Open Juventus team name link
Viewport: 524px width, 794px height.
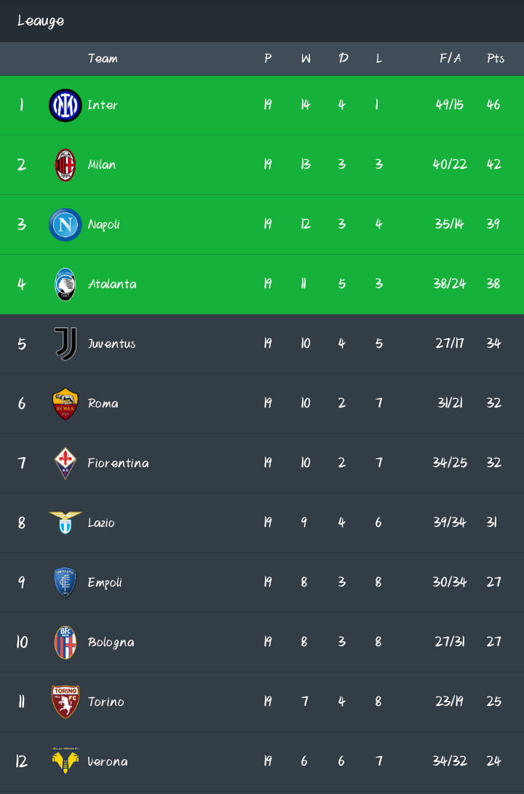tap(111, 344)
